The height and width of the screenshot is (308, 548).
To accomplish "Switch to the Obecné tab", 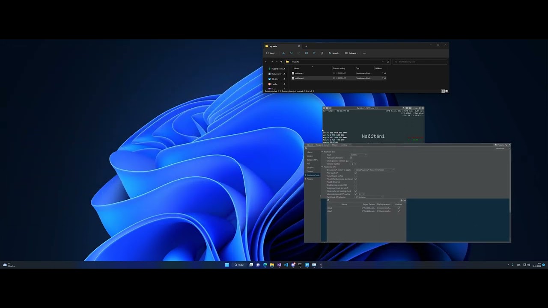I will [310, 145].
